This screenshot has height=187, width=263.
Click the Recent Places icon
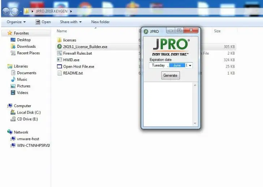(x=13, y=53)
